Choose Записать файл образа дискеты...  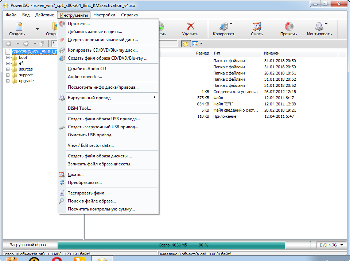coord(108,164)
